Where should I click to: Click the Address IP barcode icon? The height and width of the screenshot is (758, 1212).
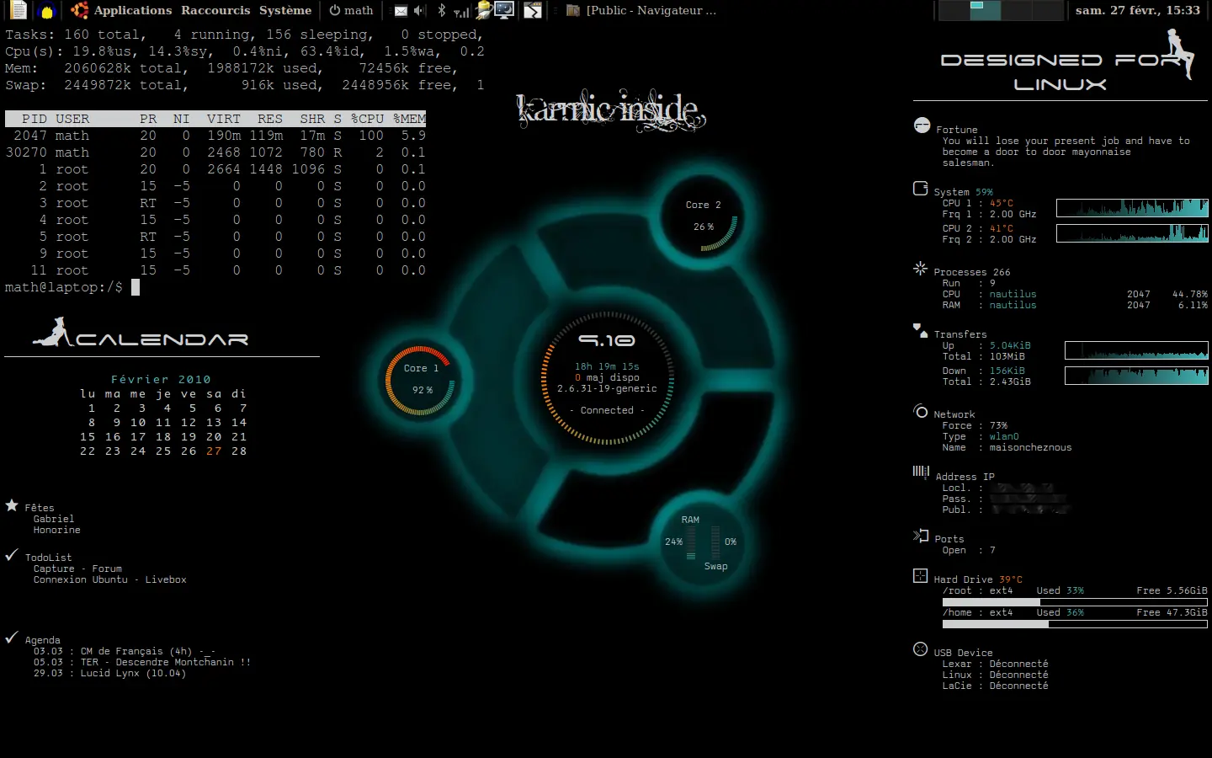pyautogui.click(x=921, y=472)
